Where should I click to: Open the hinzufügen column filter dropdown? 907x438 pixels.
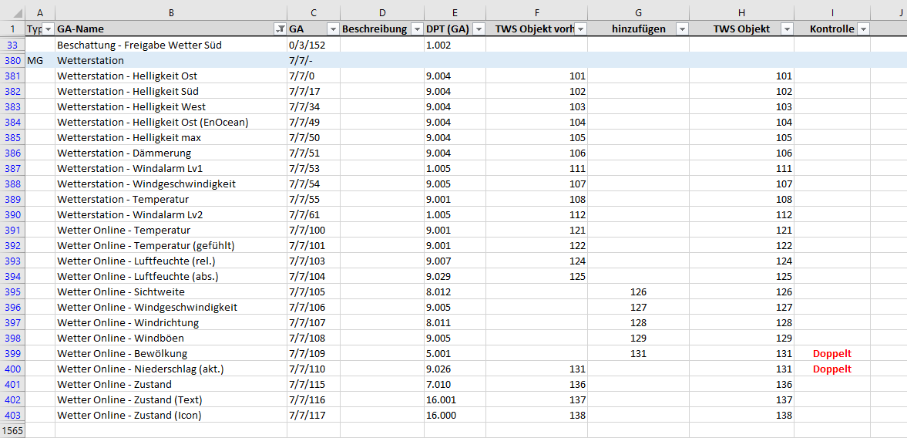(x=683, y=29)
